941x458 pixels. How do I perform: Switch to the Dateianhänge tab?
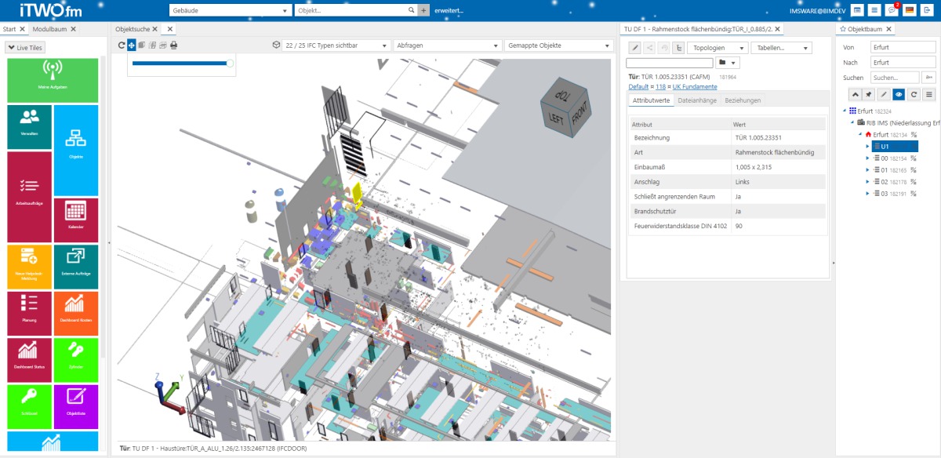pos(698,100)
